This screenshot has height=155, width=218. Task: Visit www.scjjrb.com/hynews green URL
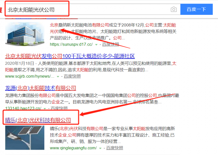(30, 76)
